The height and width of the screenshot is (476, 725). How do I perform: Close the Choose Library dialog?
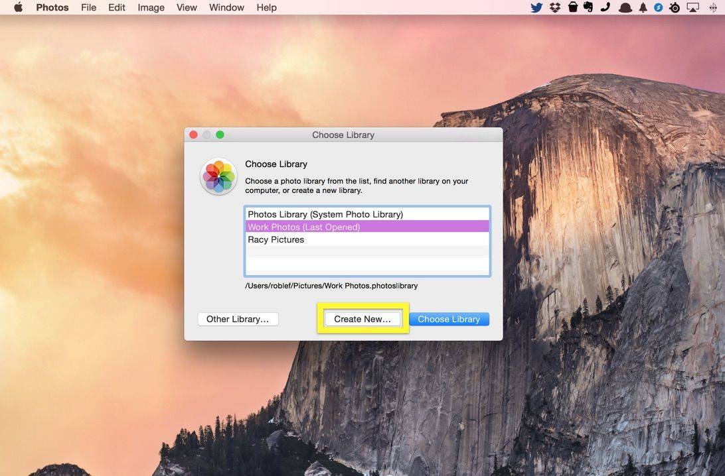pyautogui.click(x=193, y=135)
